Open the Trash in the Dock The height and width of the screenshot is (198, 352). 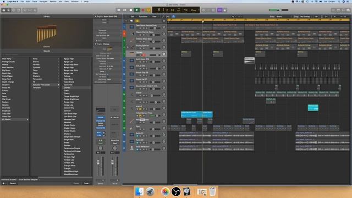click(212, 192)
